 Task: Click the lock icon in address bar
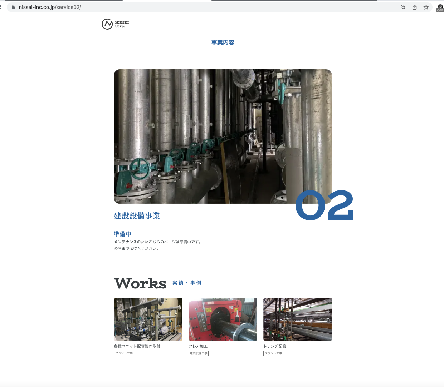click(13, 7)
